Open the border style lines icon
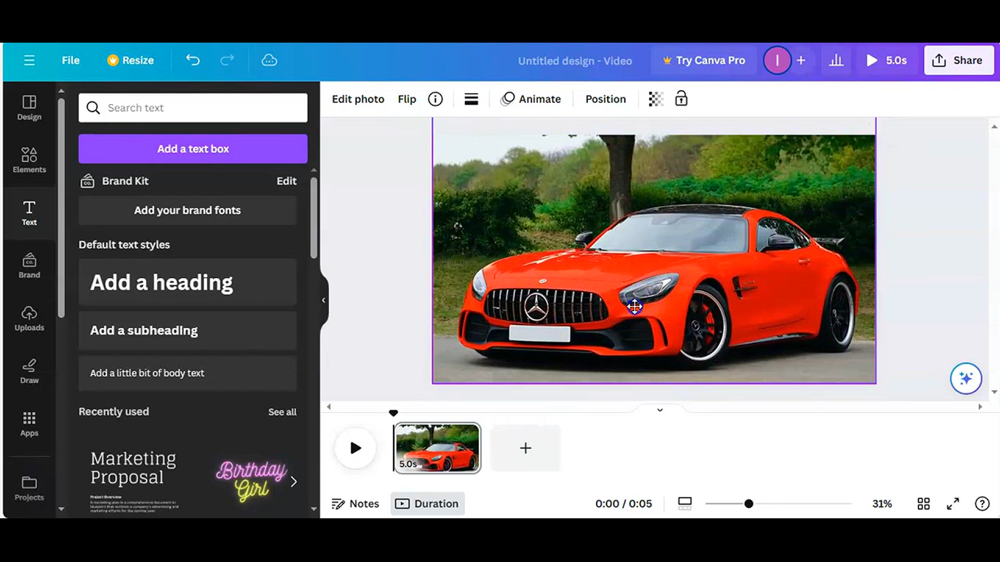The height and width of the screenshot is (562, 1000). point(471,99)
